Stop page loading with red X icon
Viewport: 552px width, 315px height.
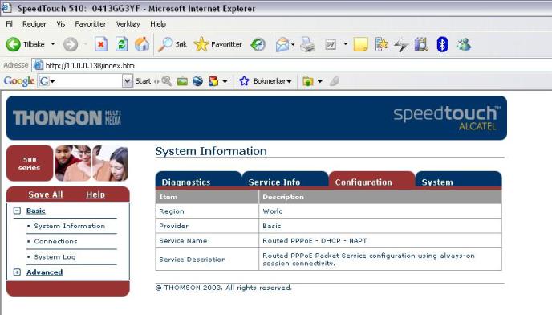point(101,44)
